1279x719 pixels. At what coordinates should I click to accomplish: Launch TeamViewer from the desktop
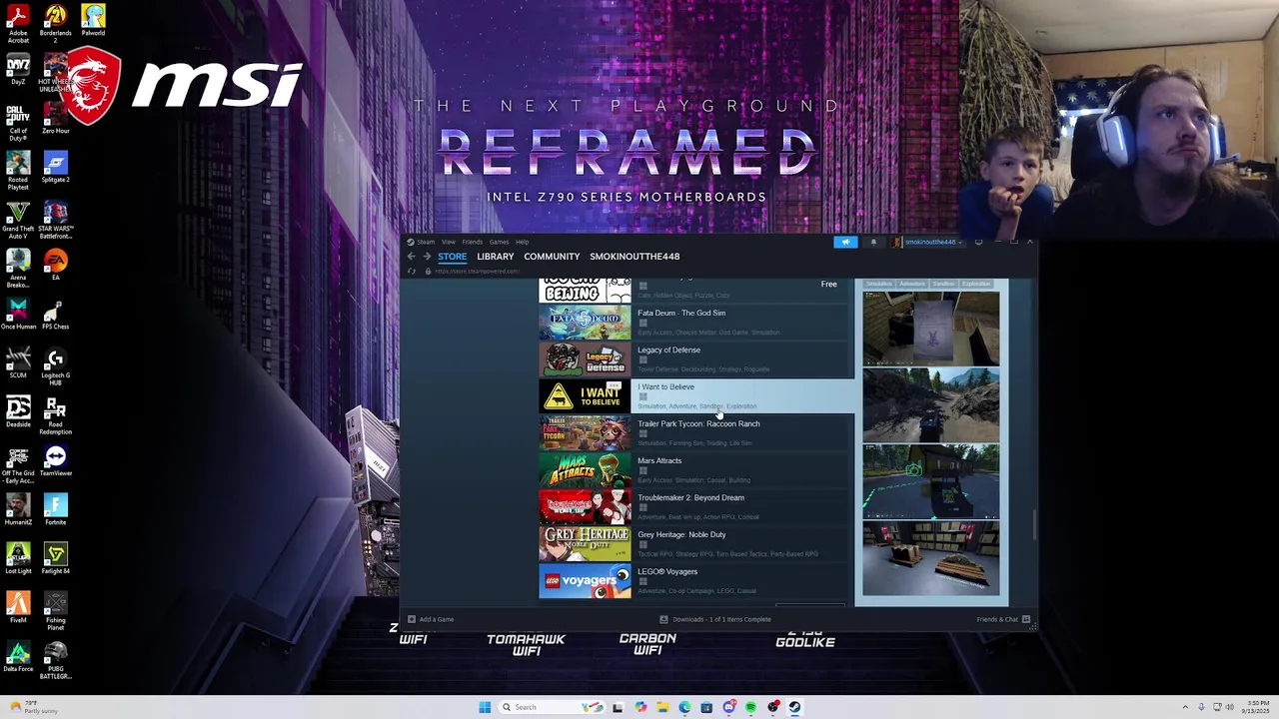55,460
